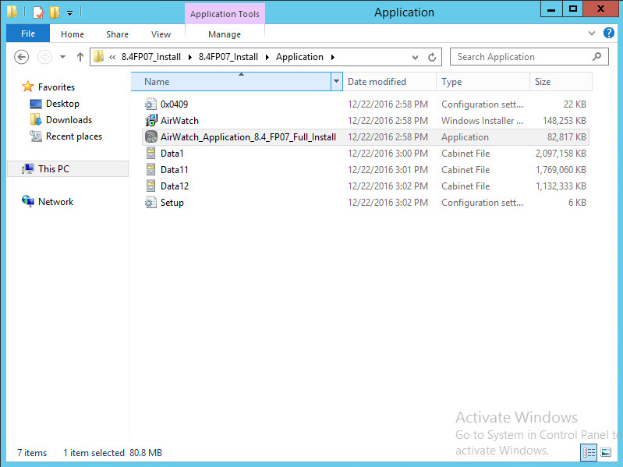Select 0x0409 file name
This screenshot has width=623, height=467.
(174, 104)
